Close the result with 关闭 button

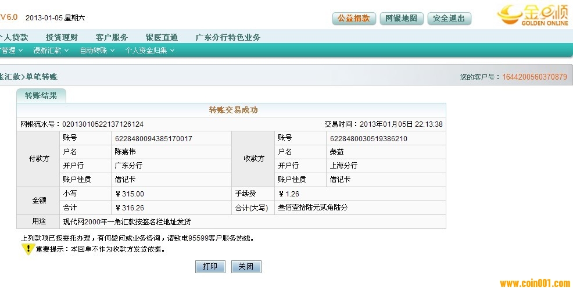click(246, 266)
